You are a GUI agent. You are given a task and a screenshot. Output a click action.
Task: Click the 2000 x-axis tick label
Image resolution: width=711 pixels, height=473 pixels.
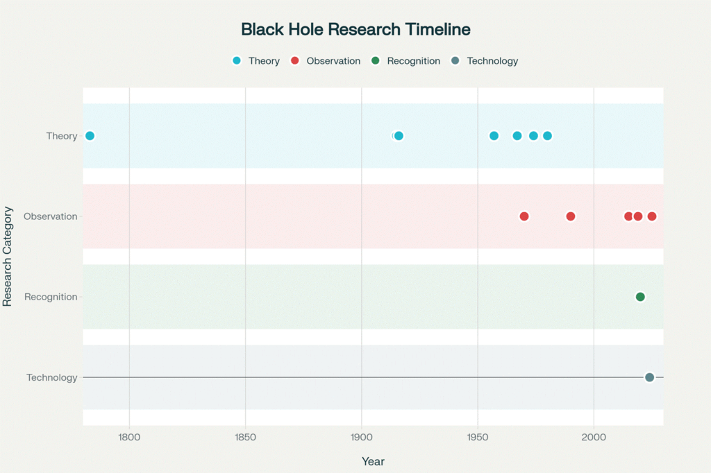point(594,438)
